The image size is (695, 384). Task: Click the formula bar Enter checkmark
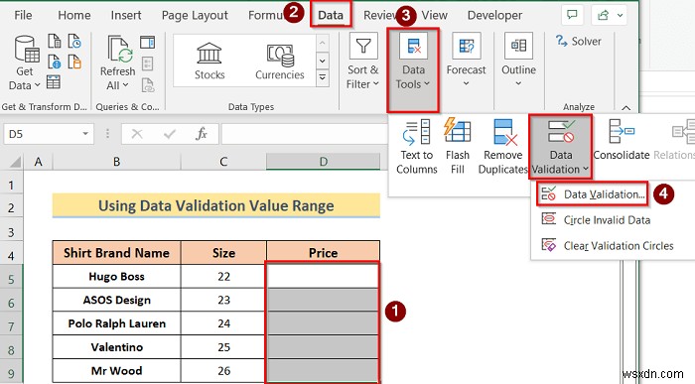click(170, 134)
